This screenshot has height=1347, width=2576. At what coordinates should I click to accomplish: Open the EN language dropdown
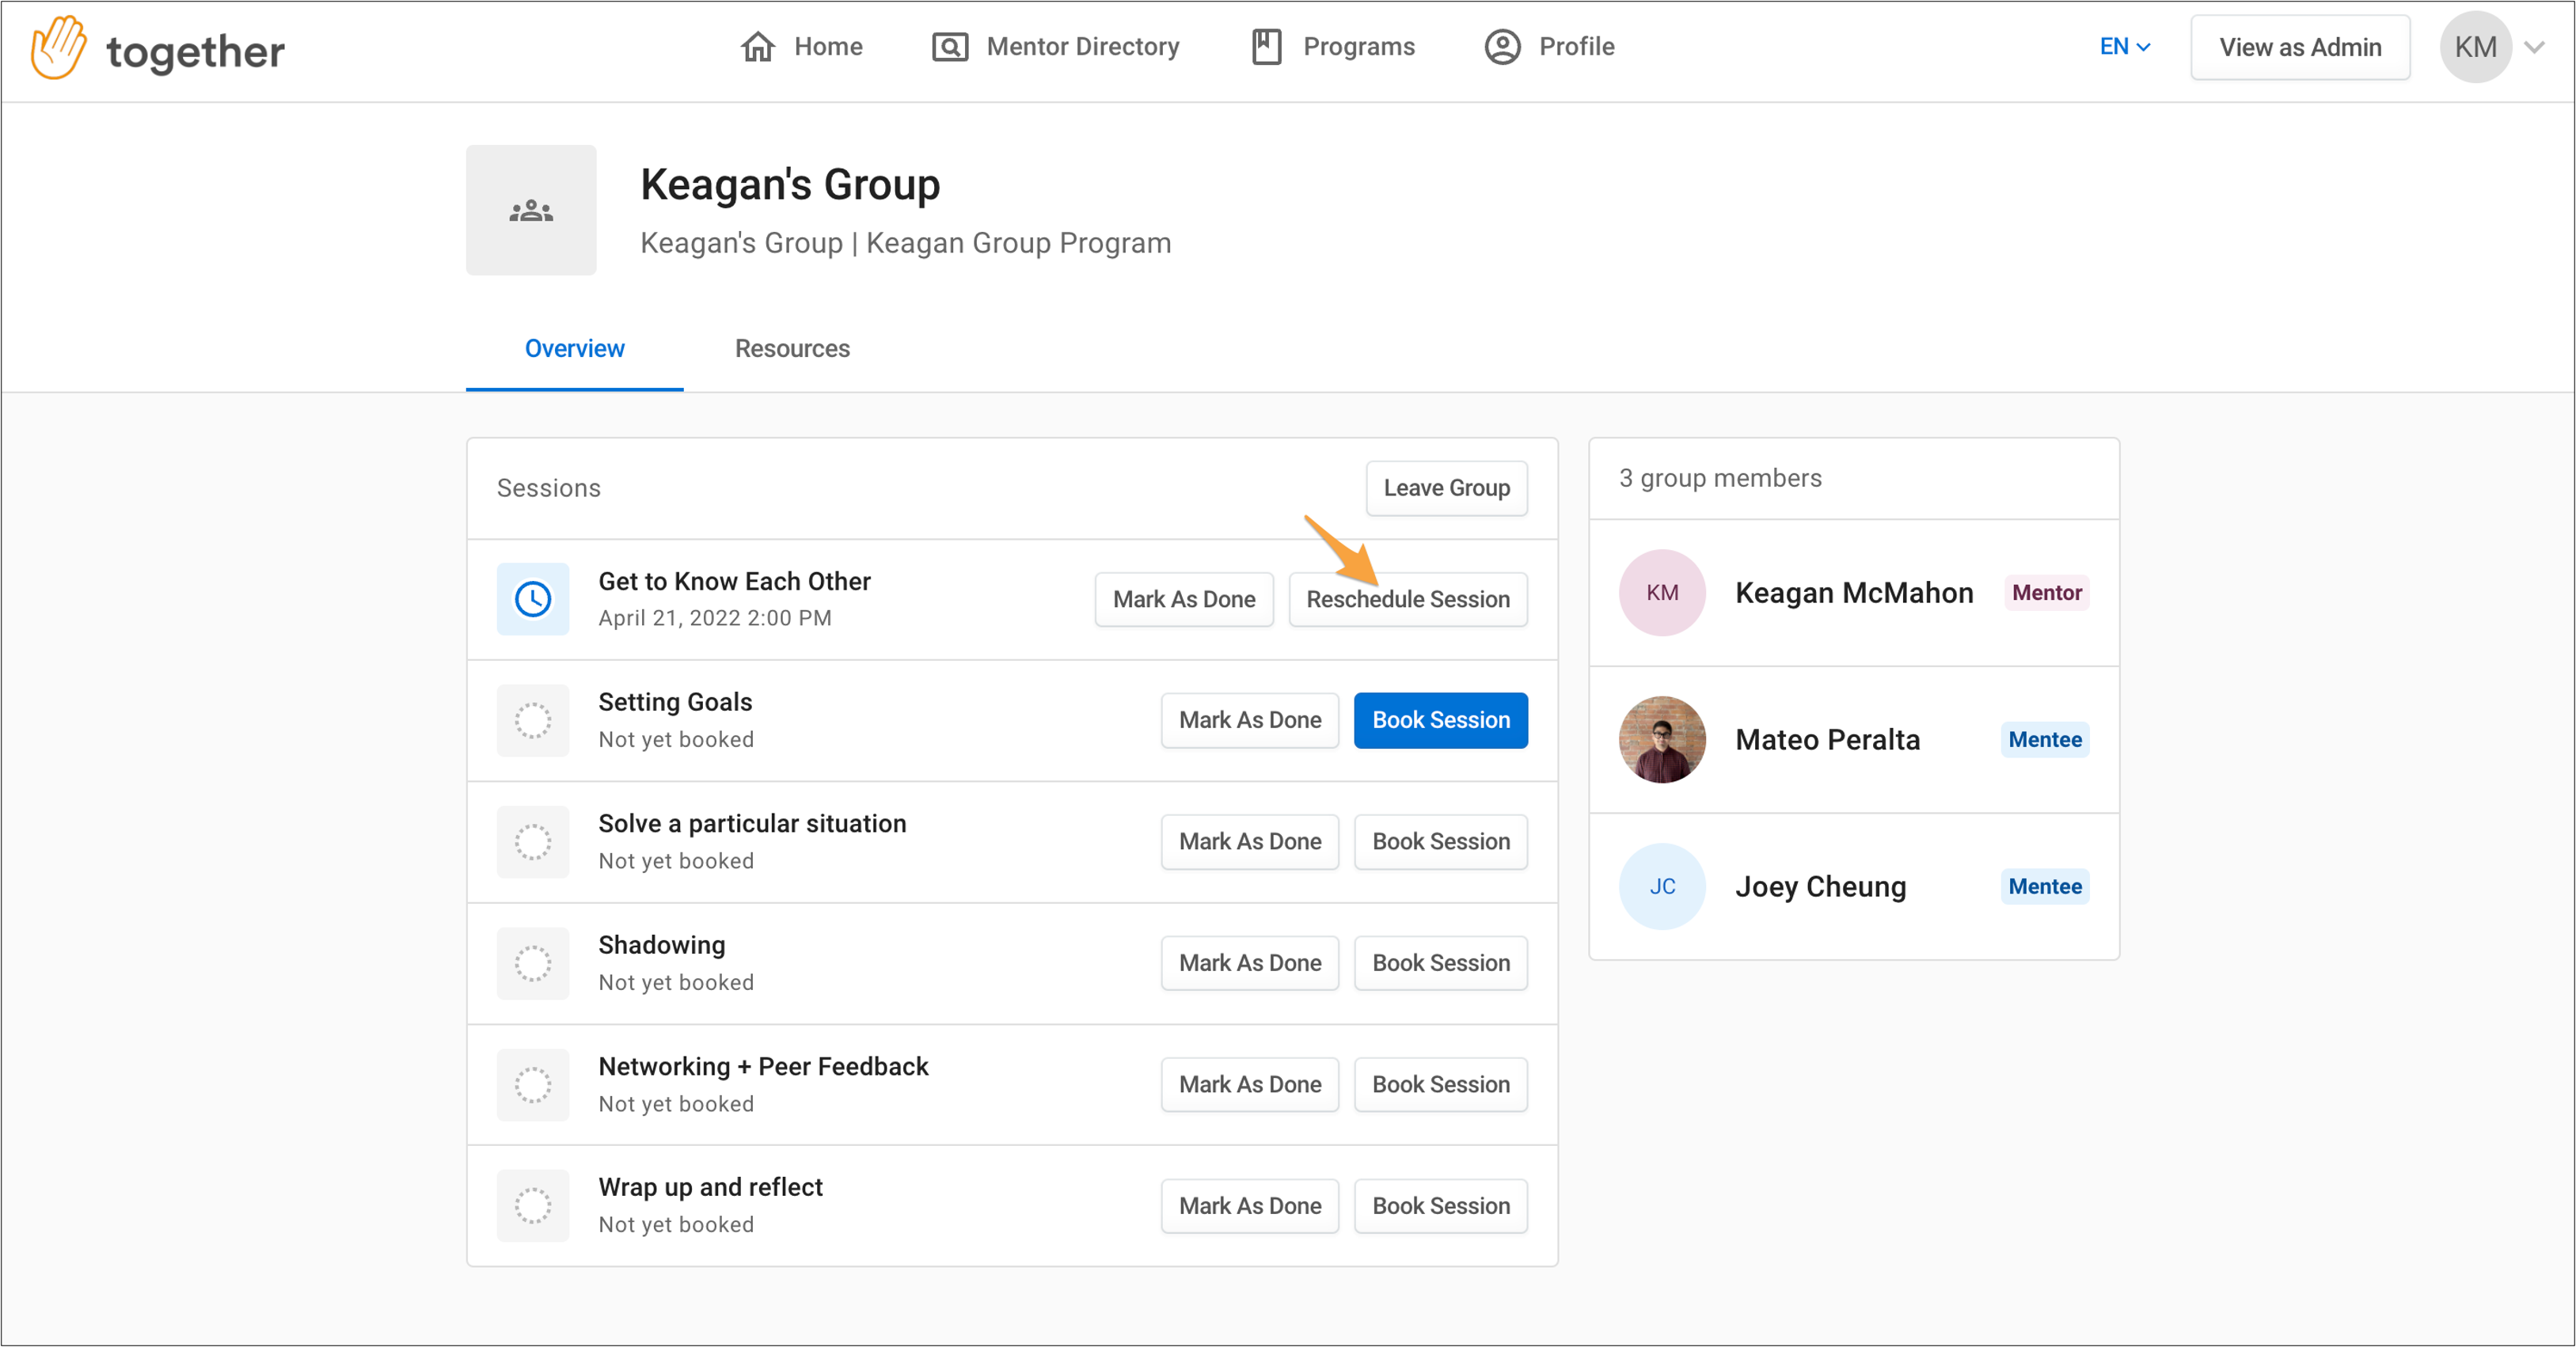pos(2125,47)
